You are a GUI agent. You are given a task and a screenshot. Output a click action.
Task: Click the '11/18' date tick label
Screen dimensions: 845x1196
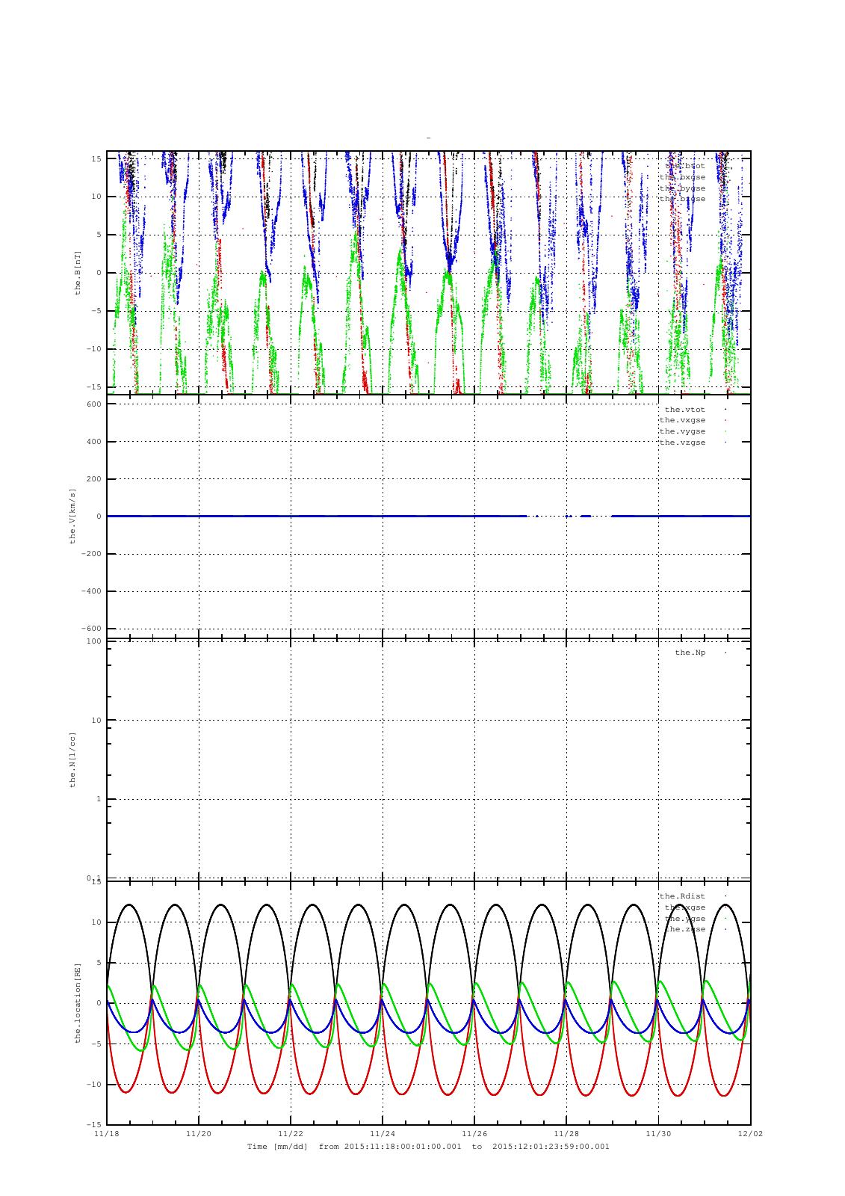(107, 1133)
